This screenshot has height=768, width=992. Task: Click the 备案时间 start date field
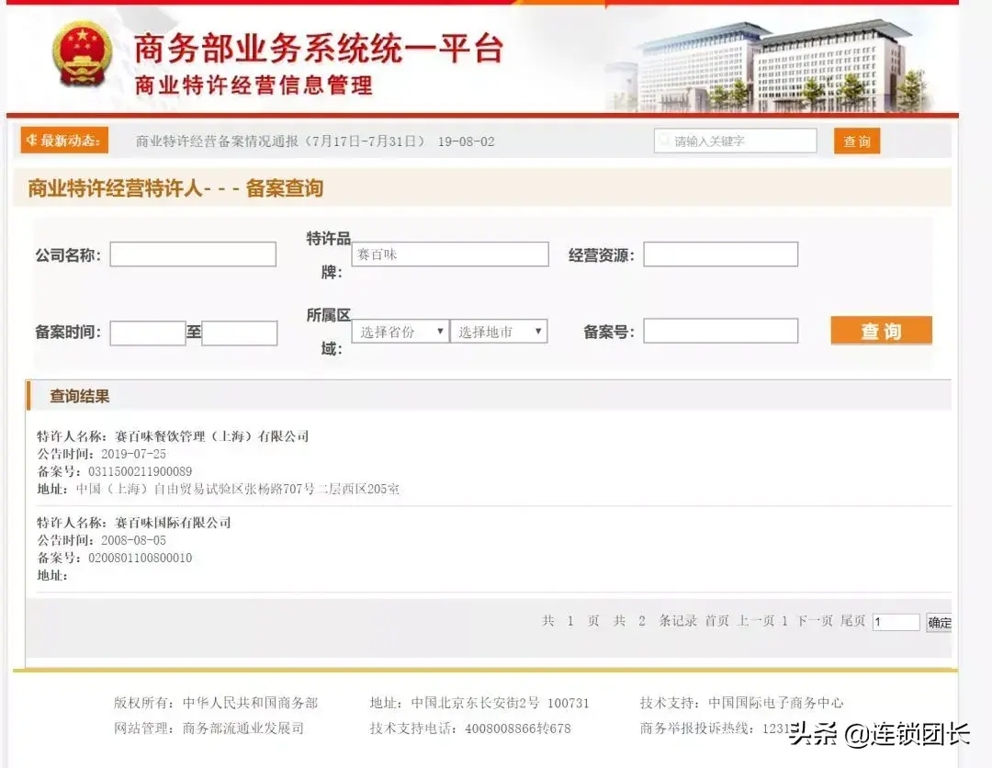tap(147, 333)
